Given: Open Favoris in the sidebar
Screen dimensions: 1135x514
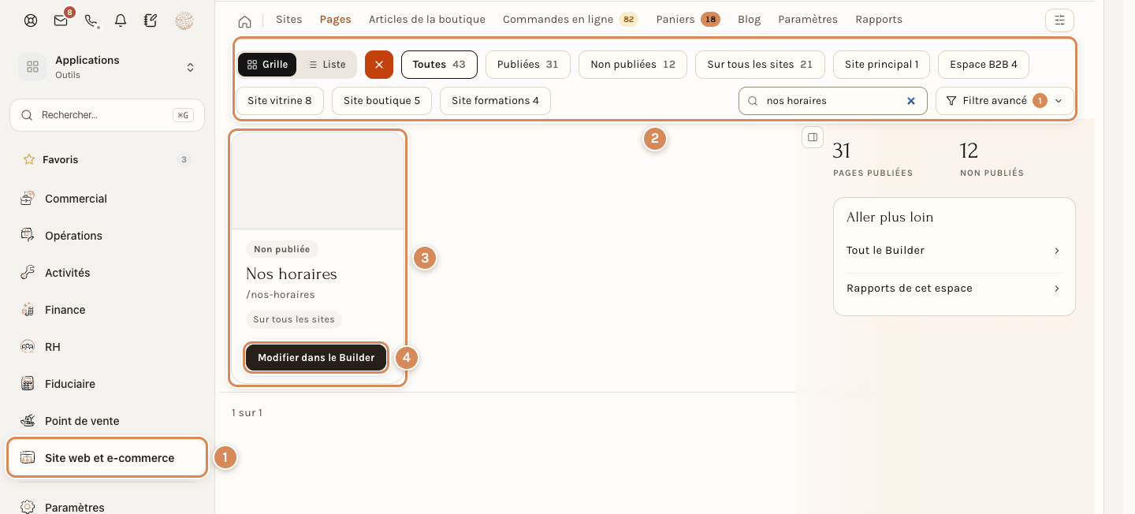Looking at the screenshot, I should (107, 159).
